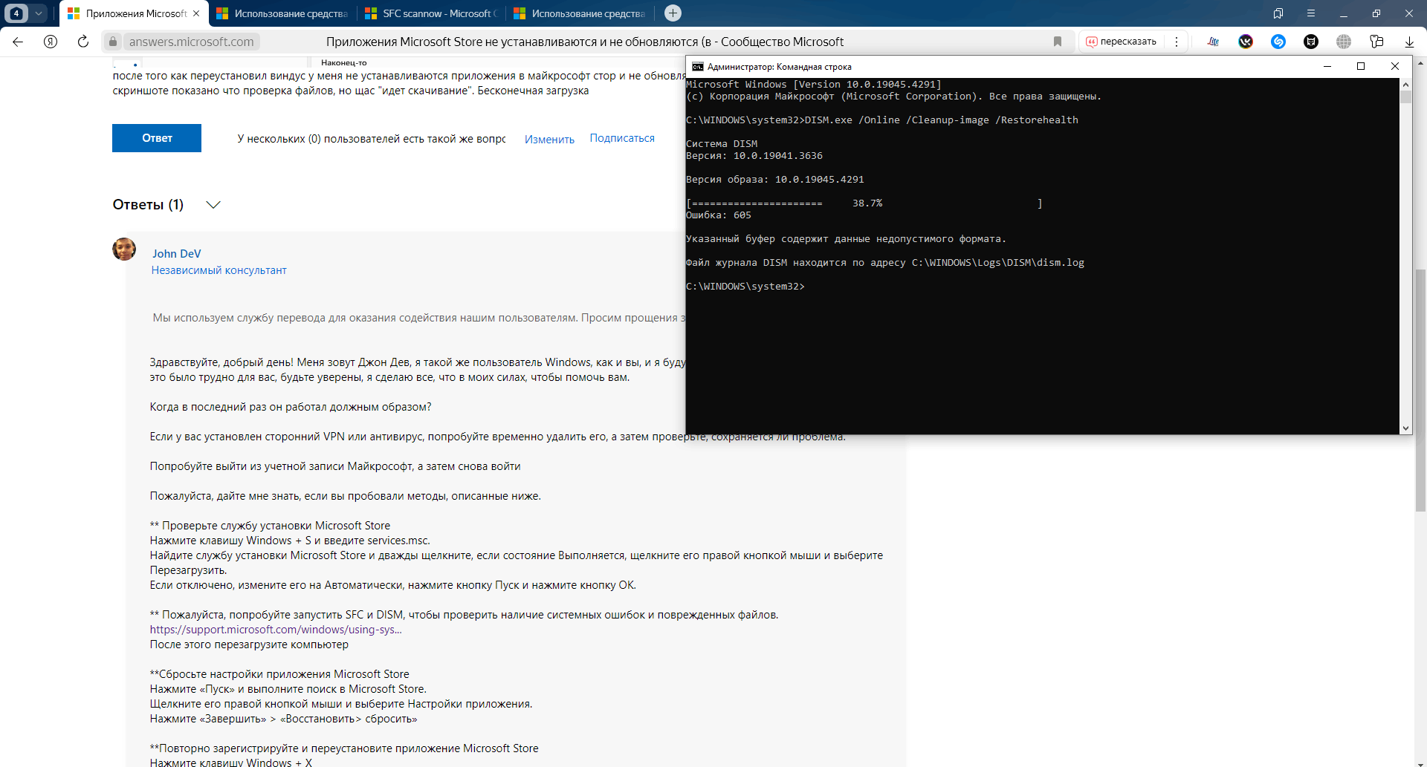Open the tab counter badge showing 4
Screen dimensions: 1427x767
pos(16,13)
